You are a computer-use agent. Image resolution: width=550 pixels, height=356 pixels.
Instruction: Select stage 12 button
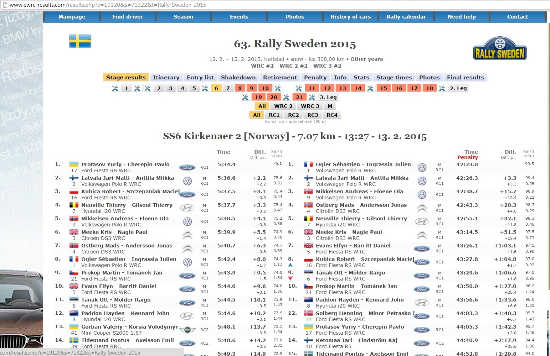coord(327,88)
